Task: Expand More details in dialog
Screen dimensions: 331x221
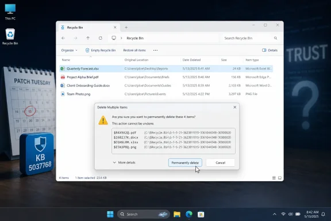Action: (x=124, y=162)
